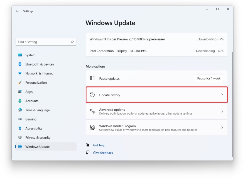This screenshot has width=245, height=179.
Task: Click the Update history clock icon
Action: click(92, 95)
